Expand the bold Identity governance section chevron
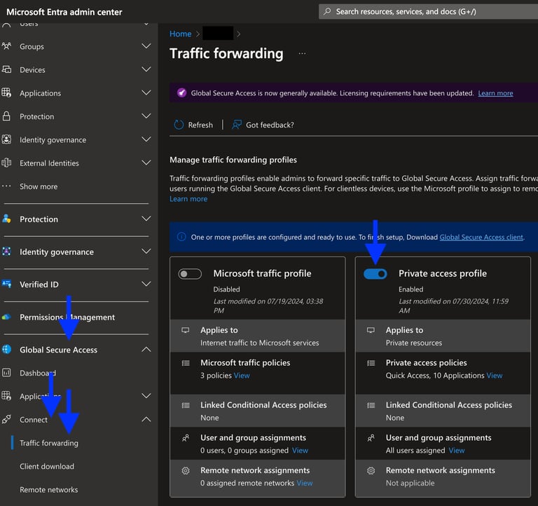The image size is (538, 506). [146, 252]
